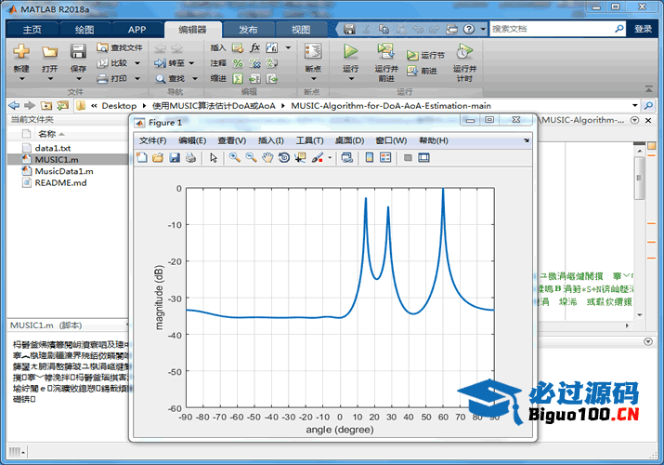The image size is (664, 465).
Task: Click the print icon in Figure toolbar
Action: 190,158
